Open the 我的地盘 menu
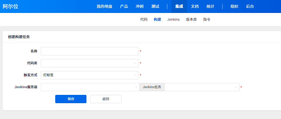This screenshot has height=119, width=281. (x=104, y=6)
